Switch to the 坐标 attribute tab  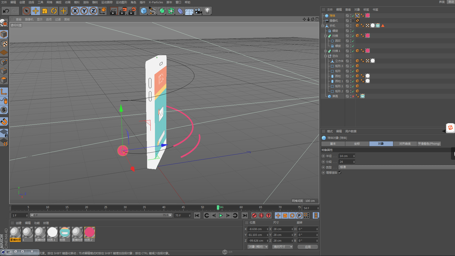357,144
